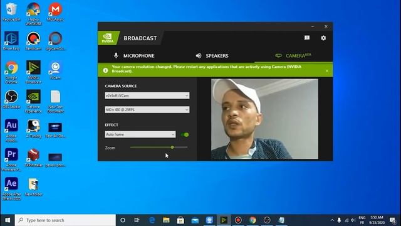This screenshot has height=226, width=401.
Task: Open clock and calendar 5:50 AM
Action: 377,220
